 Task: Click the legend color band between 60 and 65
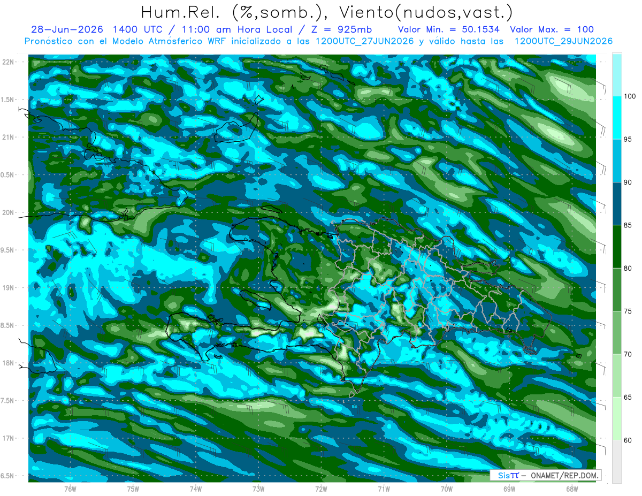[x=617, y=419]
